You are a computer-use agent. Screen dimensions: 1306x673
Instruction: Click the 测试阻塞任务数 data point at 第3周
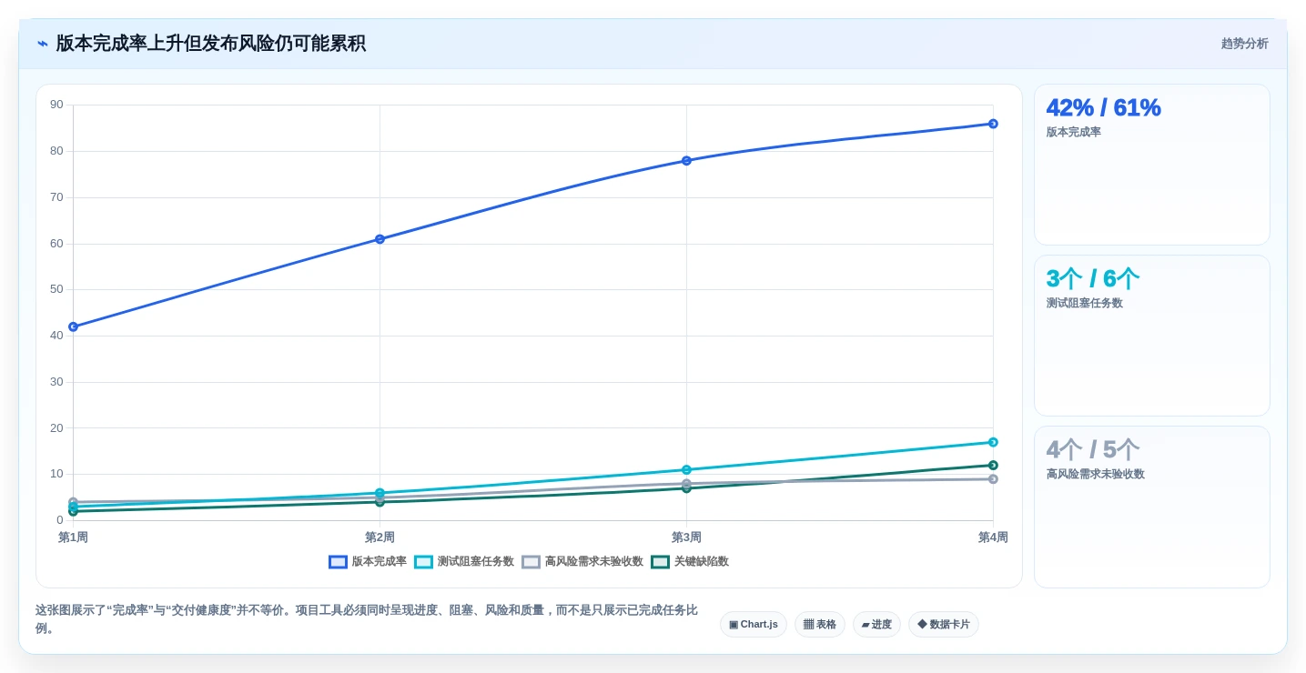coord(686,470)
